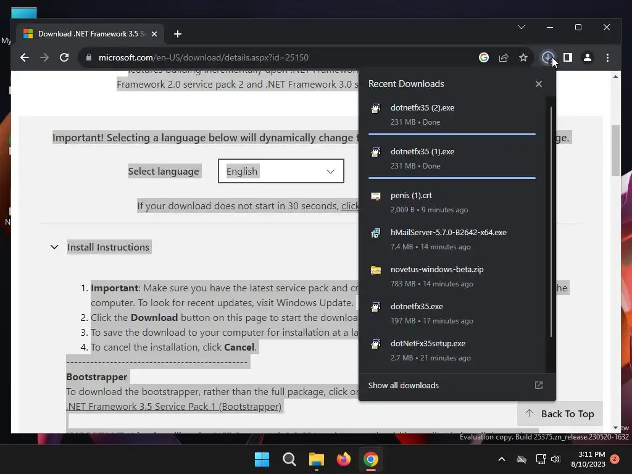Show hidden system tray icons
Viewport: 632px width, 474px height.
502,459
